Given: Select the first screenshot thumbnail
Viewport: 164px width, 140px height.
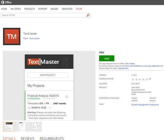Looking at the screenshot, I should [x=9, y=127].
